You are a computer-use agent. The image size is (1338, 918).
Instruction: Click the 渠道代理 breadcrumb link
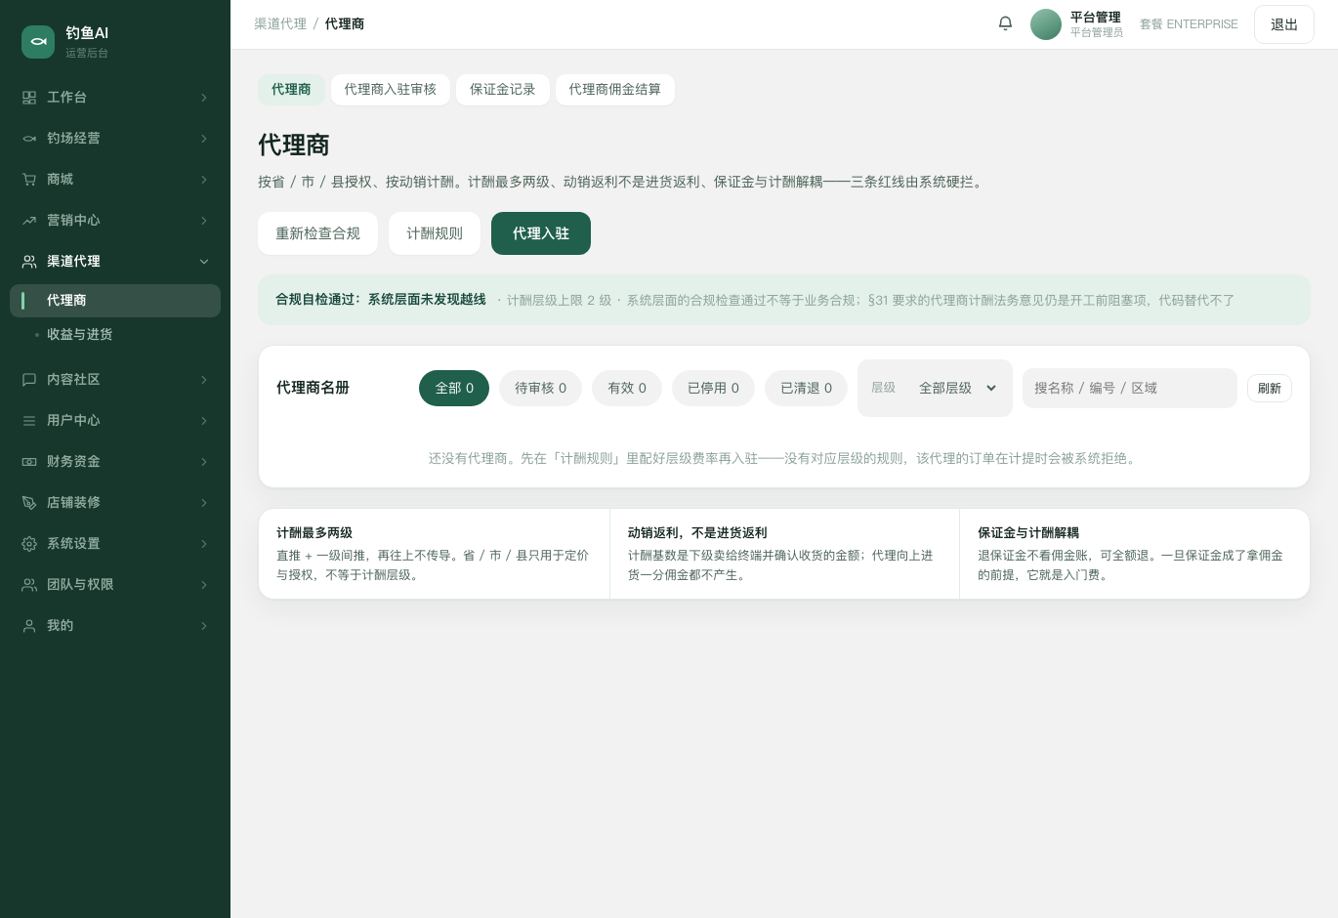click(280, 23)
